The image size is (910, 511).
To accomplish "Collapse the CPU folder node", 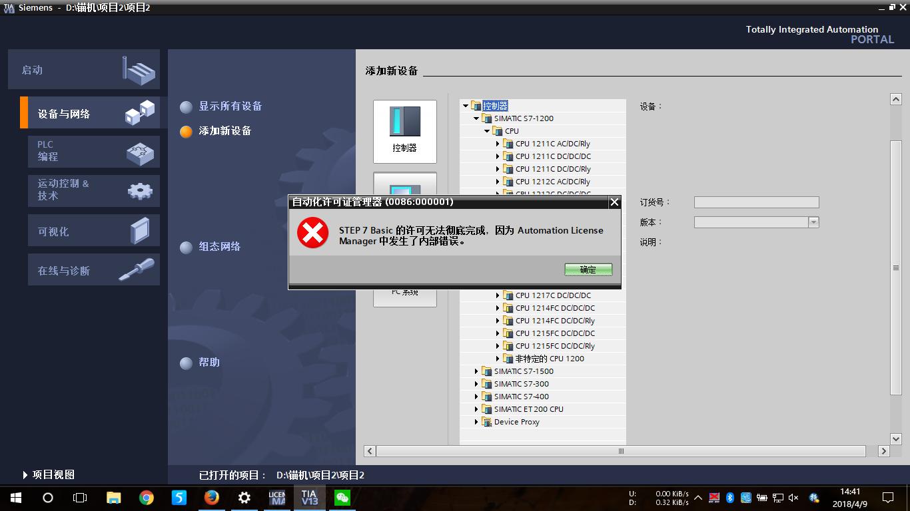I will coord(487,131).
